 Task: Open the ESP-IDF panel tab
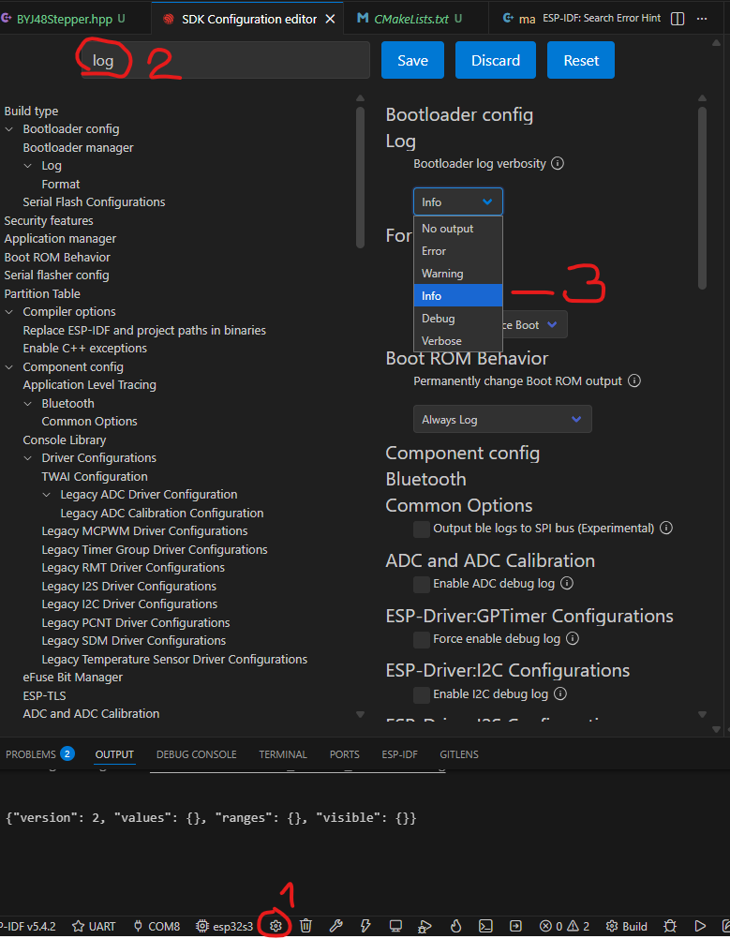point(399,754)
